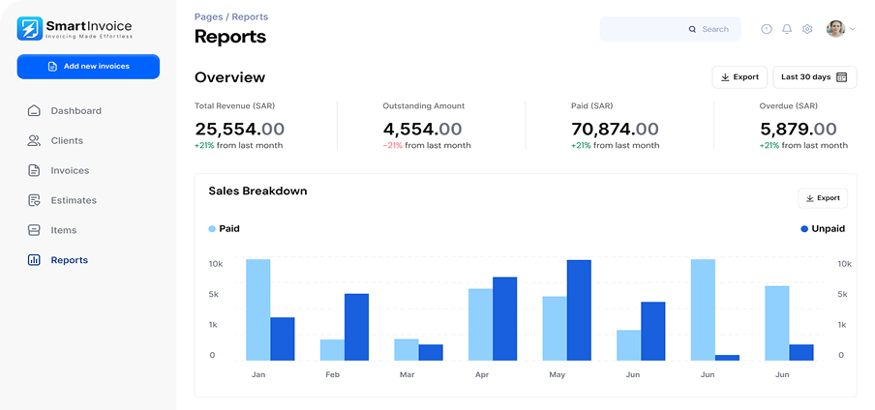The image size is (875, 410).
Task: Open the notifications bell icon
Action: 787,29
